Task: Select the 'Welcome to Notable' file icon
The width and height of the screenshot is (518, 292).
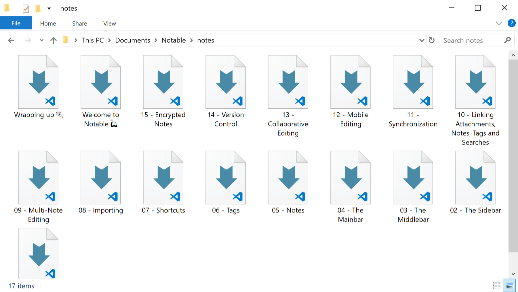Action: click(101, 82)
